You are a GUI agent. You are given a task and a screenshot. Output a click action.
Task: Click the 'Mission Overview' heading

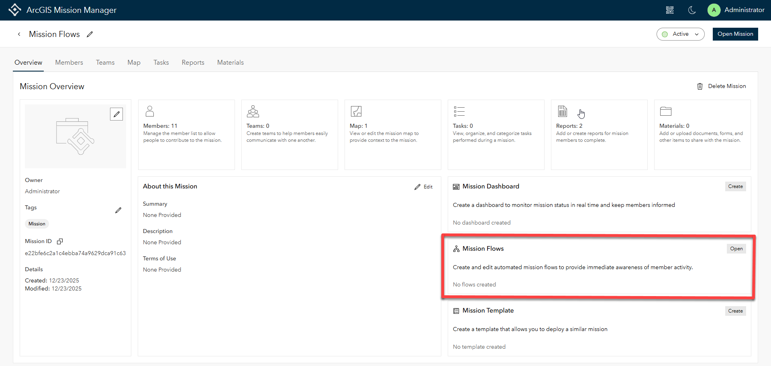[x=52, y=86]
